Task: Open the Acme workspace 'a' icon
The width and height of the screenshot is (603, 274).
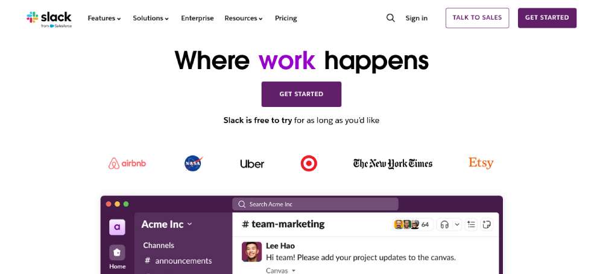Action: point(117,227)
